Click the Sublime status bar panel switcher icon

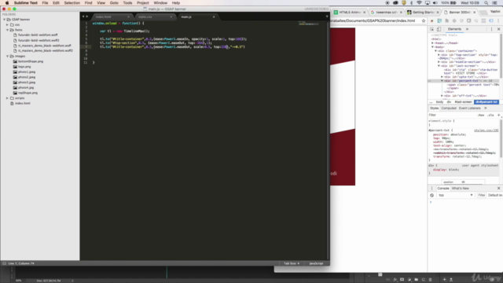coord(4,263)
